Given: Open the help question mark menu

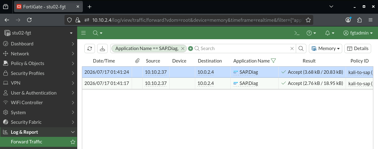Looking at the screenshot, I should coord(311,33).
